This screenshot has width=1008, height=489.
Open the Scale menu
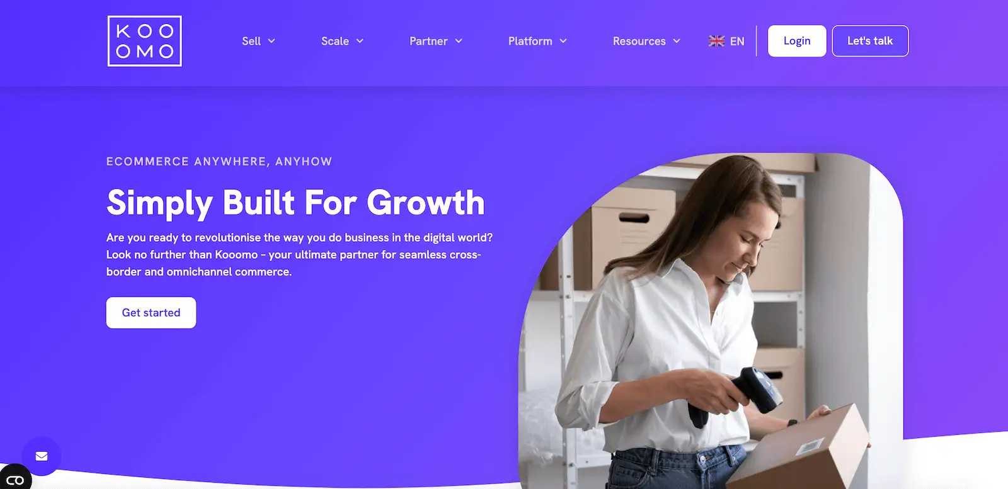pyautogui.click(x=335, y=41)
